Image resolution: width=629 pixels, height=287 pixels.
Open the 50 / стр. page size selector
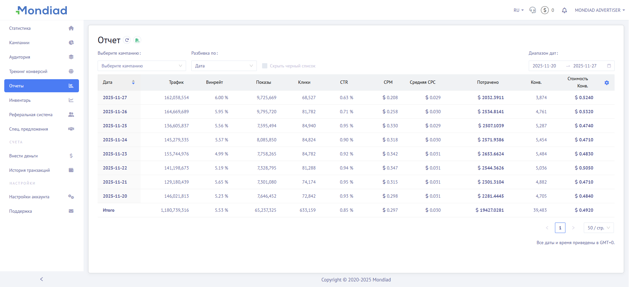tap(599, 228)
